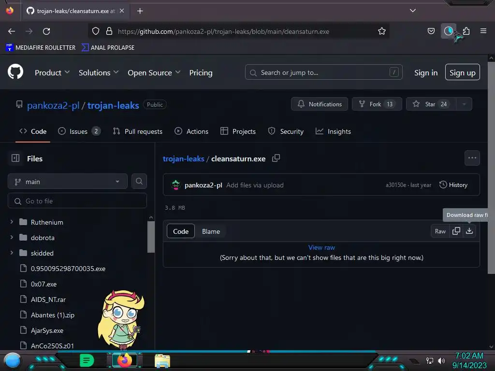Open the Insights tab
The height and width of the screenshot is (371, 495).
(334, 131)
